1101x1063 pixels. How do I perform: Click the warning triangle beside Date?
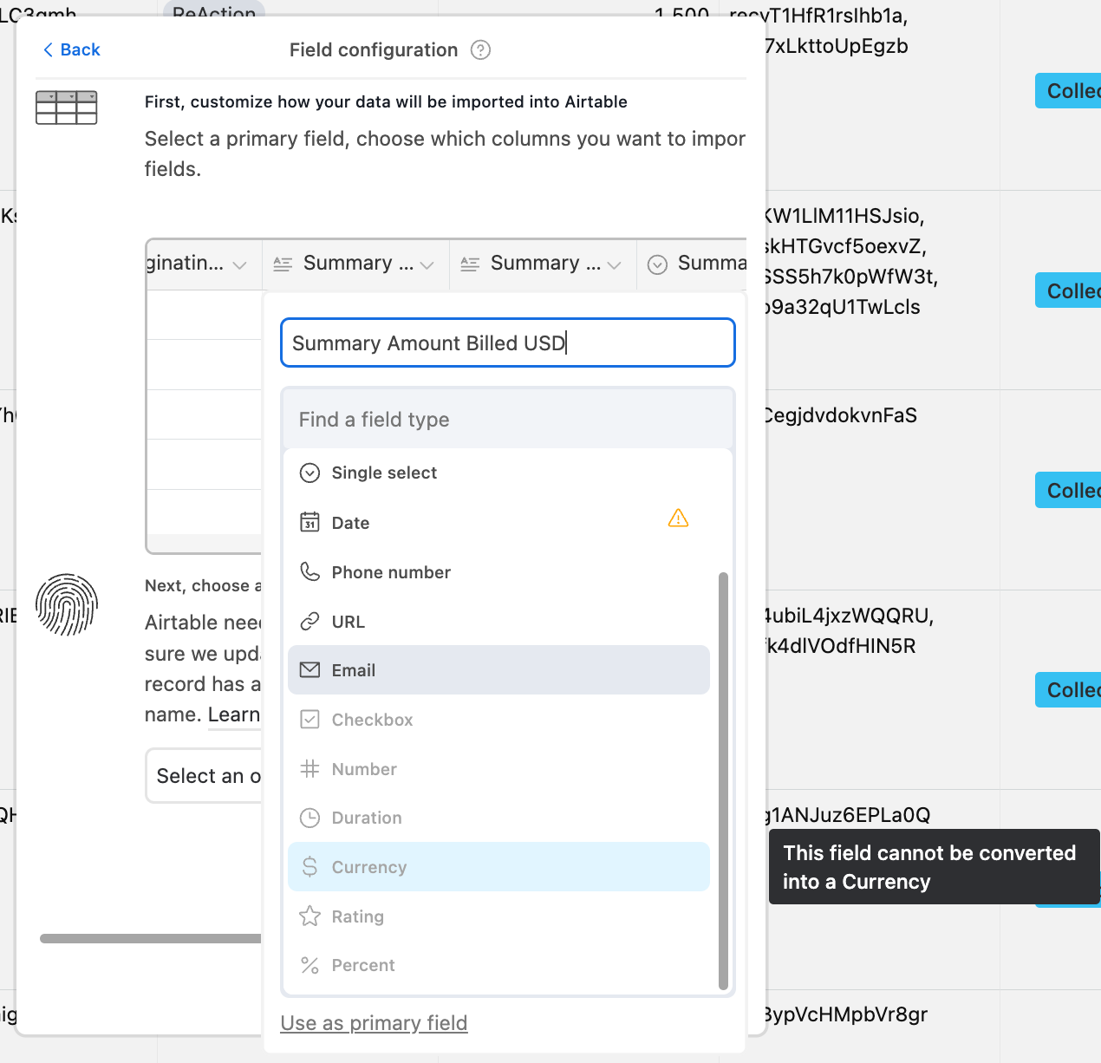click(x=678, y=518)
